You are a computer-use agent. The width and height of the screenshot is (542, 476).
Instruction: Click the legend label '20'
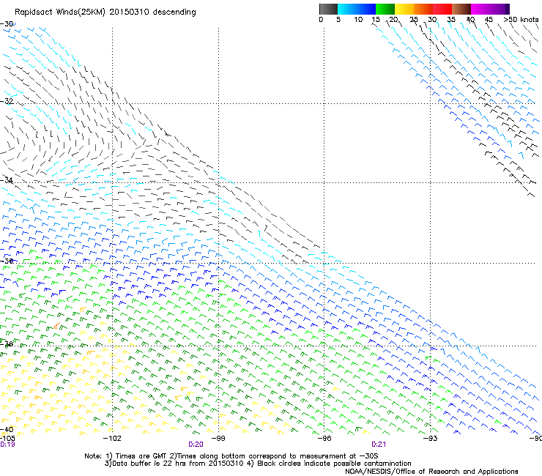394,20
